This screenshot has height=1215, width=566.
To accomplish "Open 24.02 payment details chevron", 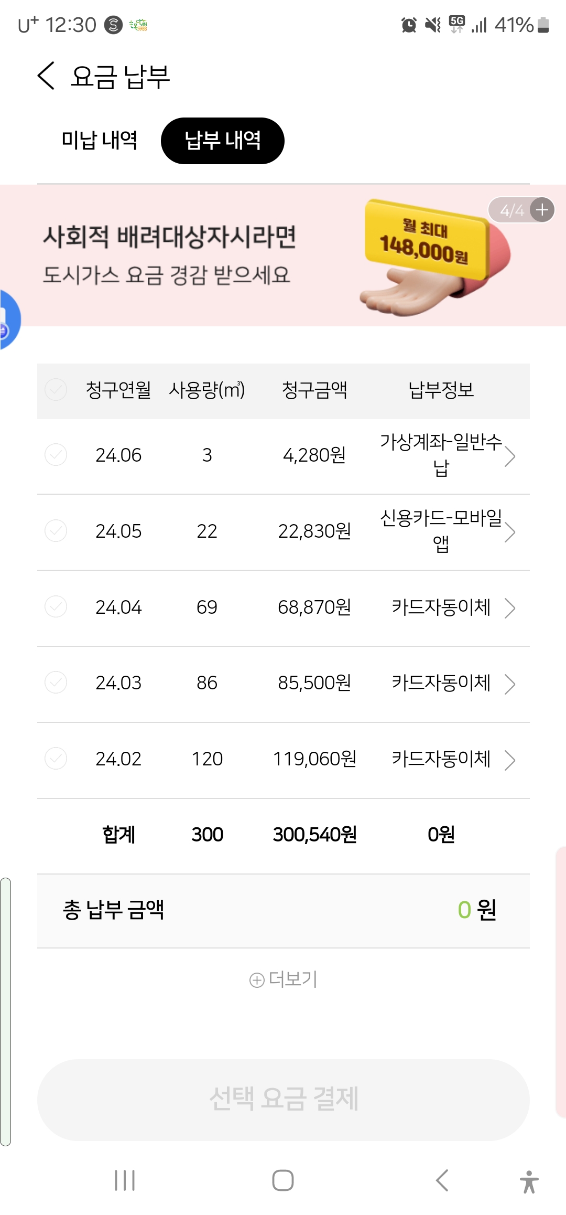I will [509, 760].
